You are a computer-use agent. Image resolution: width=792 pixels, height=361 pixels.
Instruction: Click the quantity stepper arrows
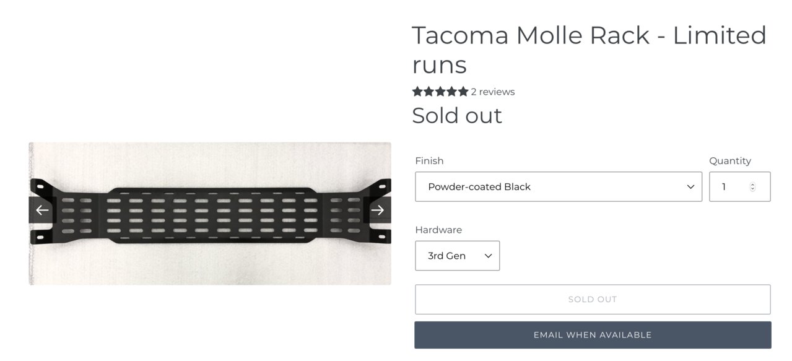click(752, 187)
